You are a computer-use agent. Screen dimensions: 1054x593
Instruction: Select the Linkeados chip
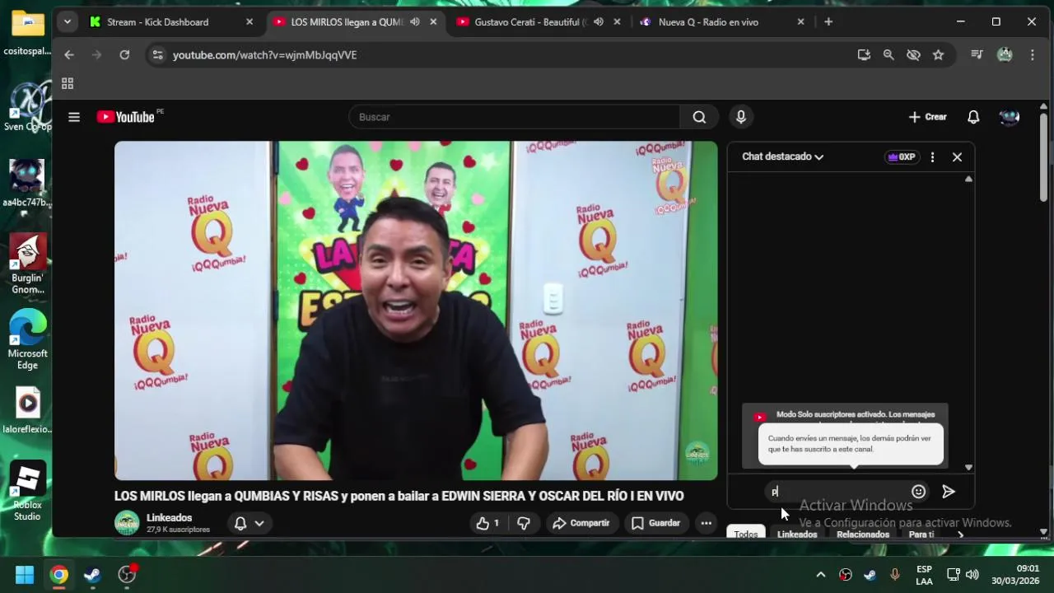797,535
